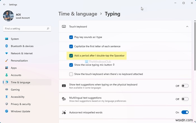Image resolution: width=196 pixels, height=123 pixels.
Task: Open Windows Update label
Action: [20, 111]
